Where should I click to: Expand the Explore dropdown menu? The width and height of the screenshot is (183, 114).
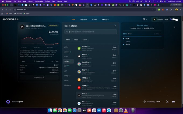point(105,19)
